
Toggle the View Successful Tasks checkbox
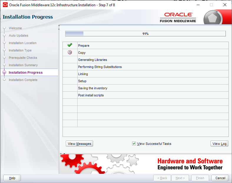[x=134, y=143]
